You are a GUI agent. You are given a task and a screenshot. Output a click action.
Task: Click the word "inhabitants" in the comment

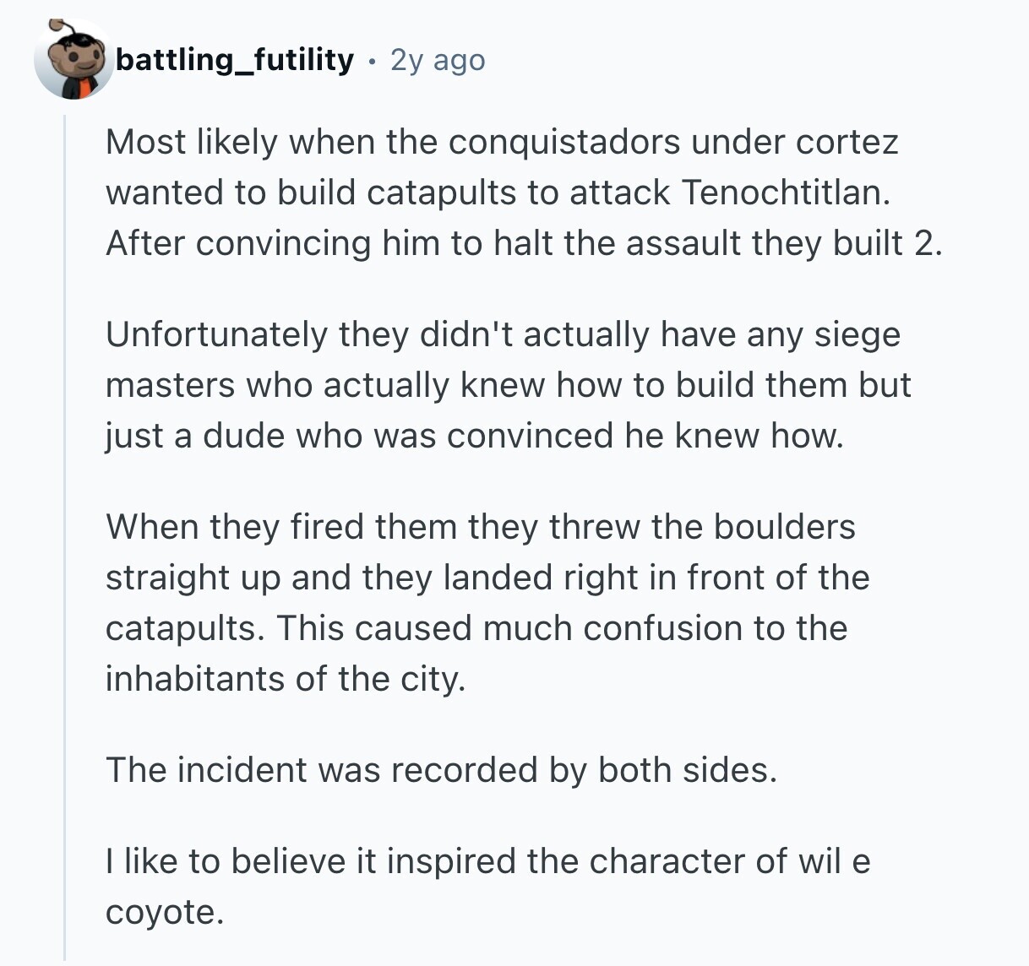coord(194,679)
